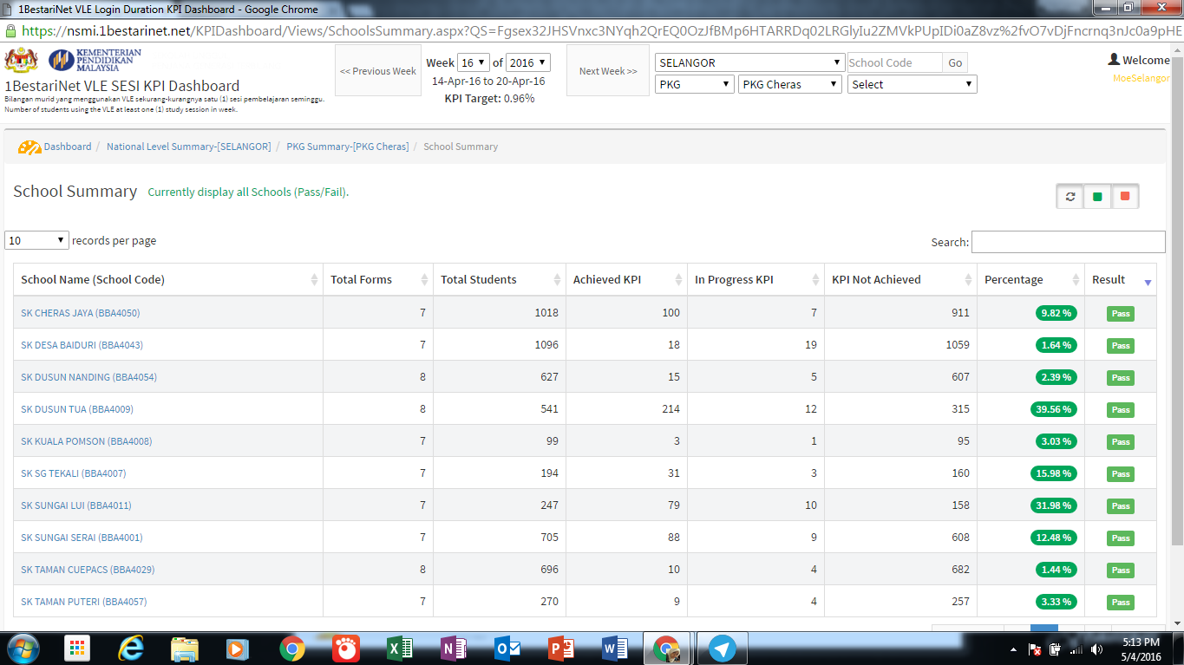This screenshot has width=1184, height=665.
Task: Open SK CHERAS JAYA (BBA4050) link
Action: 81,313
